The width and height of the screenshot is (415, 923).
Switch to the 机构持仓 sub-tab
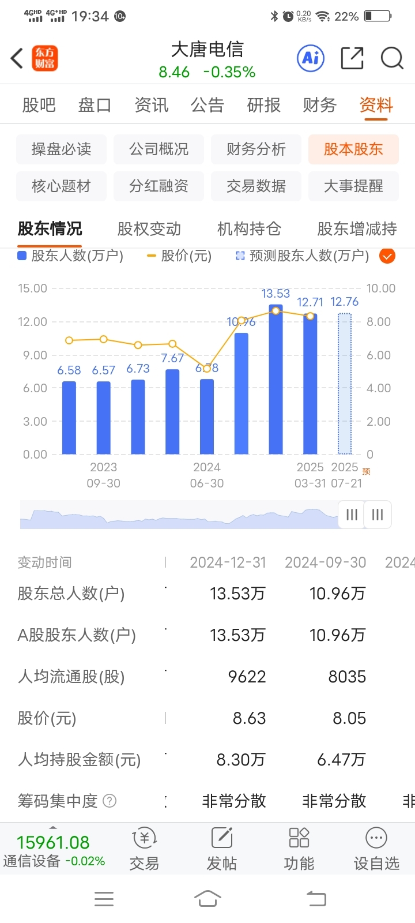(249, 229)
